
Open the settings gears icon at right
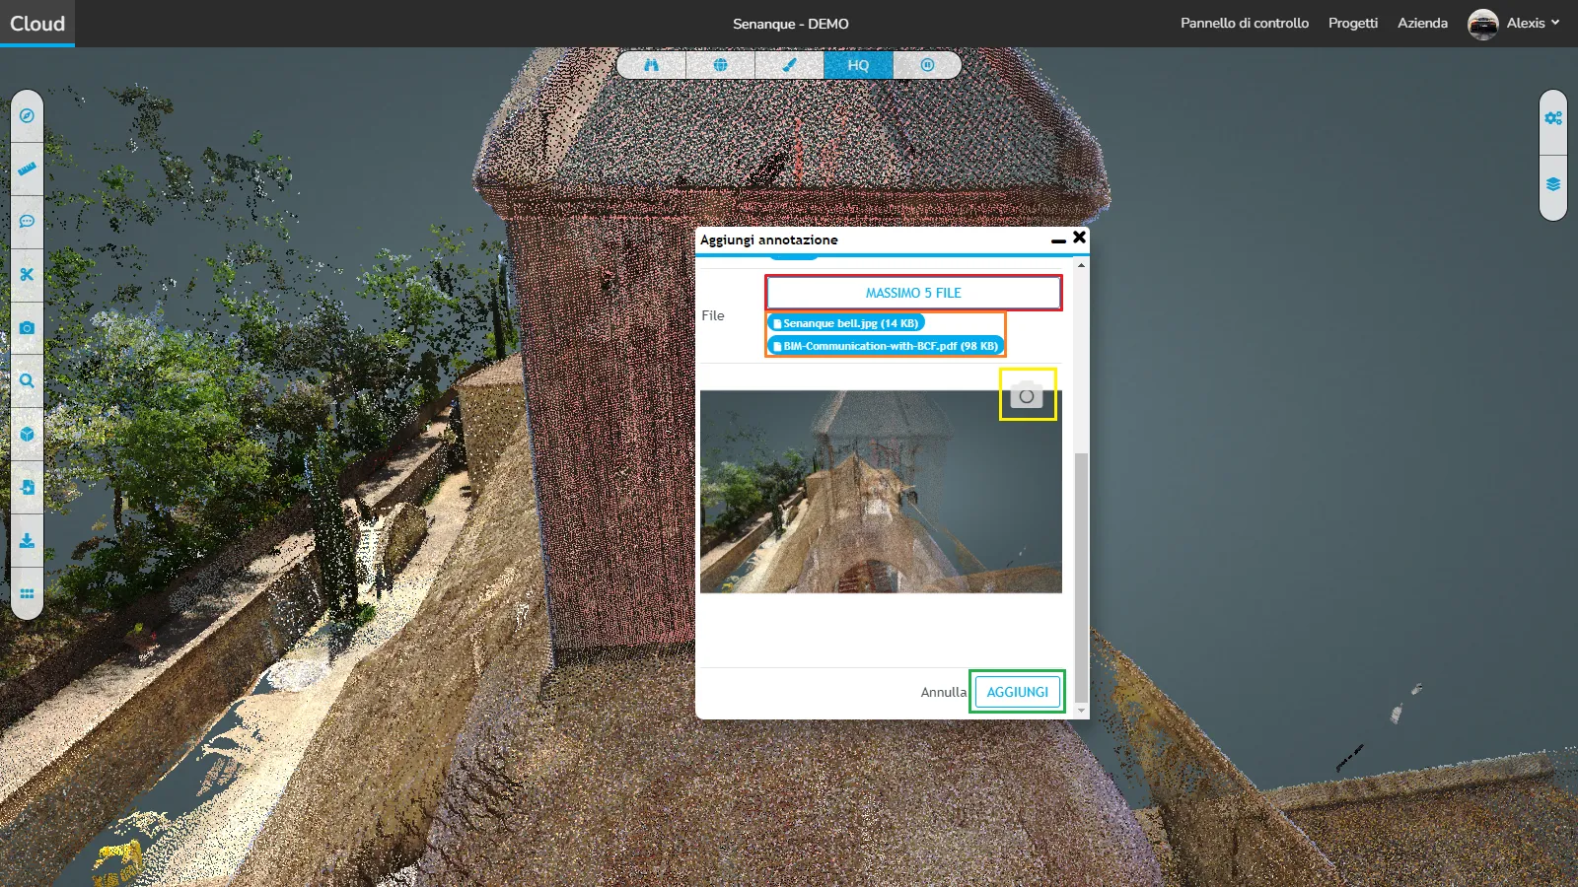[x=1553, y=118]
